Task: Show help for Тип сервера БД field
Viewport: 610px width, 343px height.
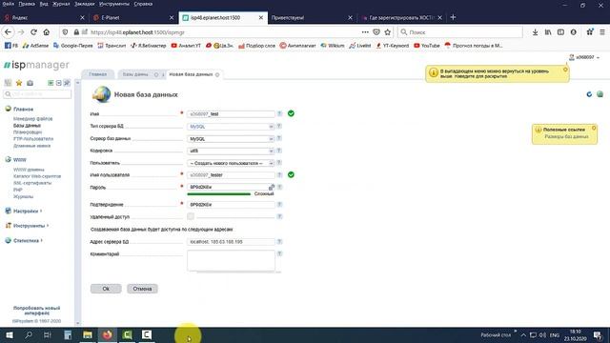Action: point(279,126)
